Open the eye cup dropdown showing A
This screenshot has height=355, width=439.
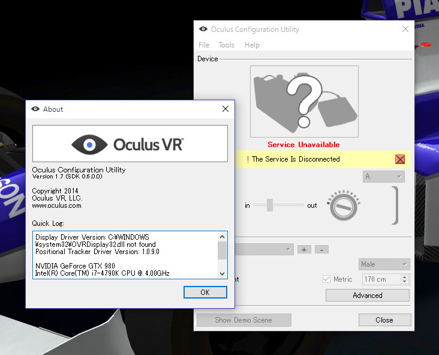[x=384, y=177]
